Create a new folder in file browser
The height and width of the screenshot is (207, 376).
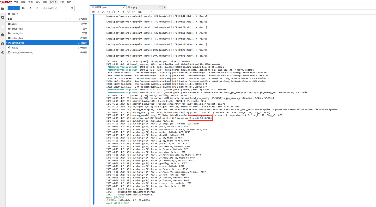[x=23, y=8]
